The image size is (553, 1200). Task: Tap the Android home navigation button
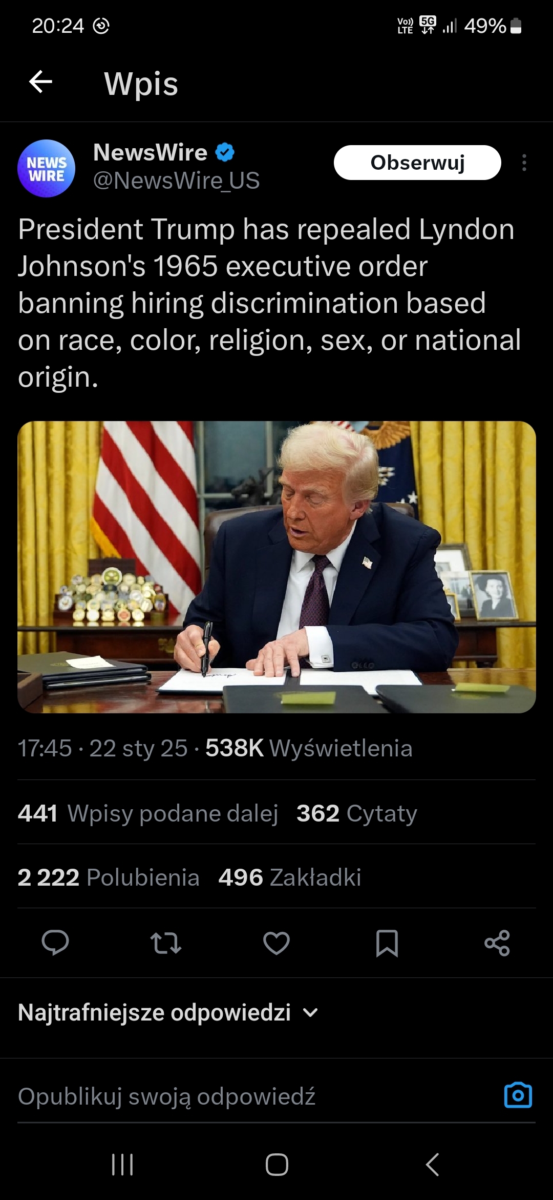point(276,1164)
